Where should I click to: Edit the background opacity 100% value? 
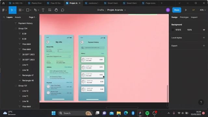(x=189, y=30)
